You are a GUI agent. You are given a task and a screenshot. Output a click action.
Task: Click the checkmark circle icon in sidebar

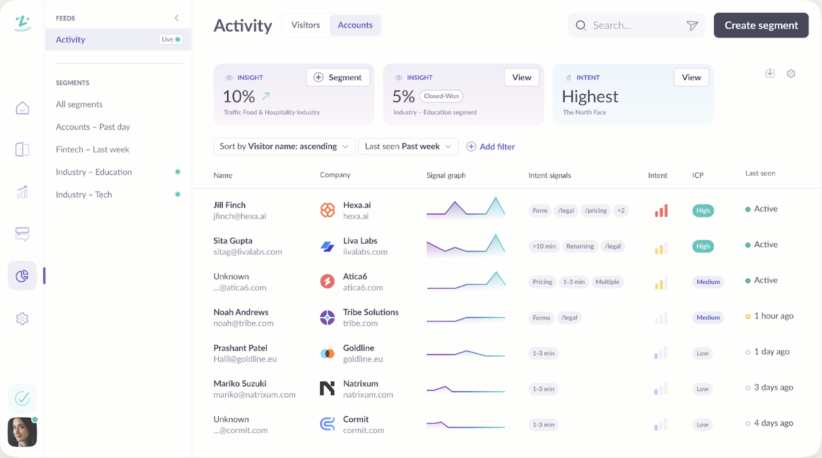point(22,398)
